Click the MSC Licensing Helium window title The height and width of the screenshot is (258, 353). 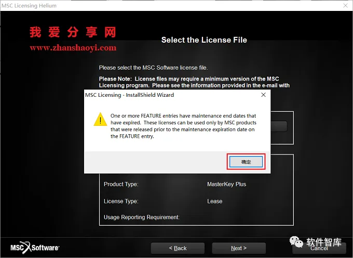click(x=29, y=5)
